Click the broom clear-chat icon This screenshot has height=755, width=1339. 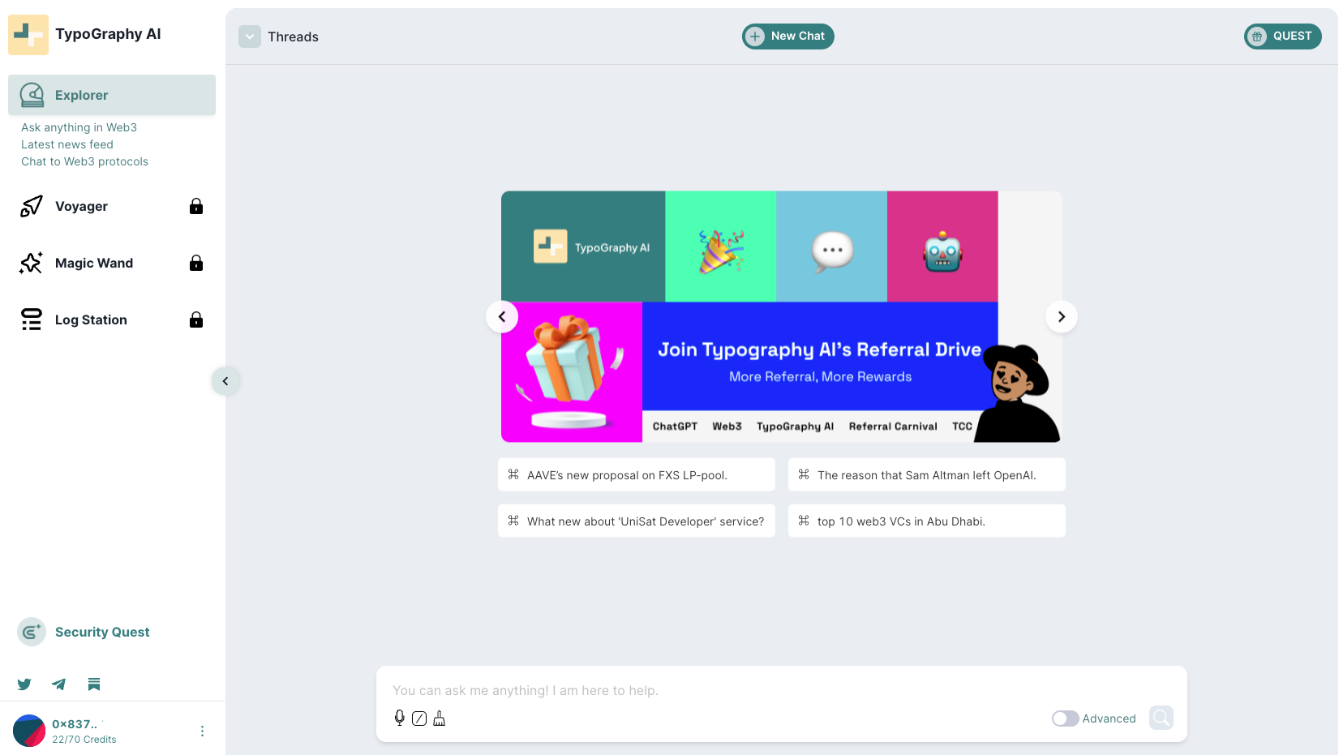click(x=440, y=718)
